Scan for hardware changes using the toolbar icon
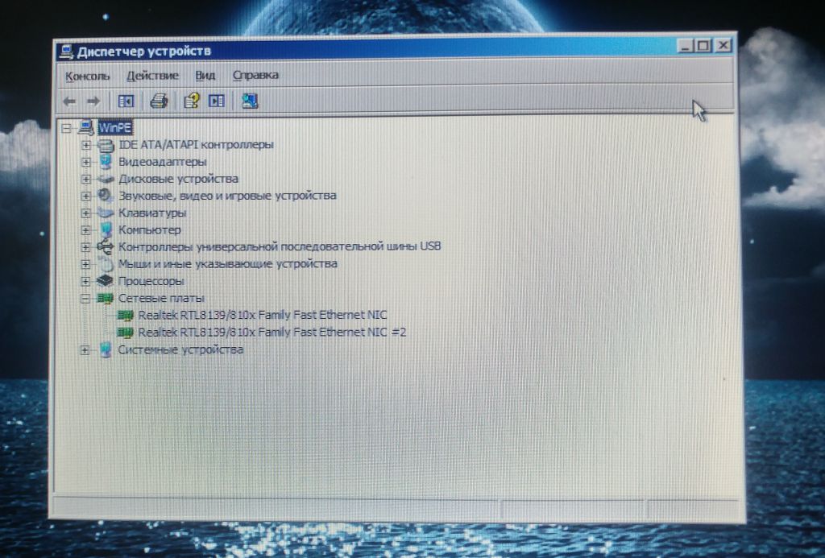This screenshot has height=558, width=825. click(x=250, y=101)
